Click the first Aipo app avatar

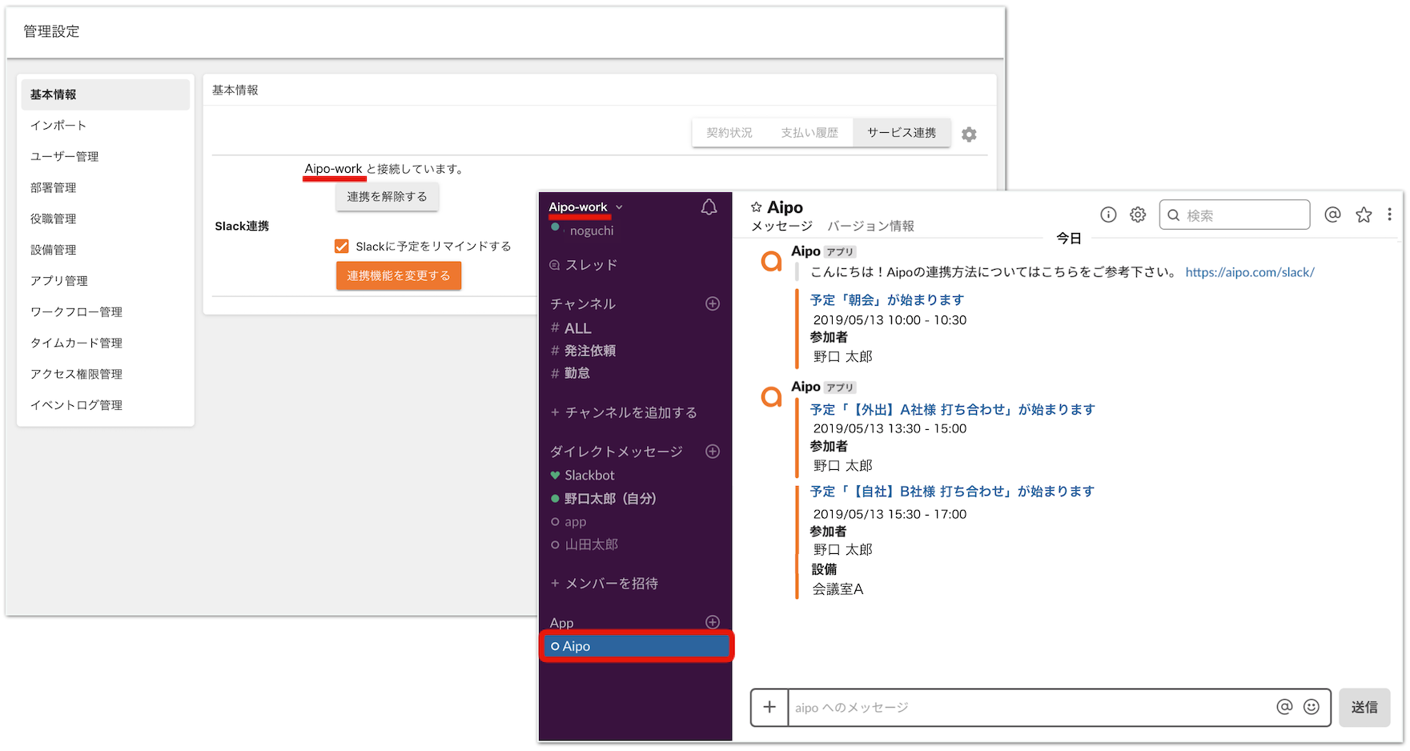coord(771,261)
